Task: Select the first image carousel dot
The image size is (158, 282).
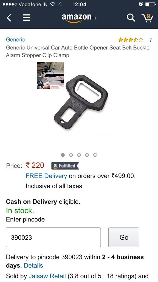Action: click(63, 155)
